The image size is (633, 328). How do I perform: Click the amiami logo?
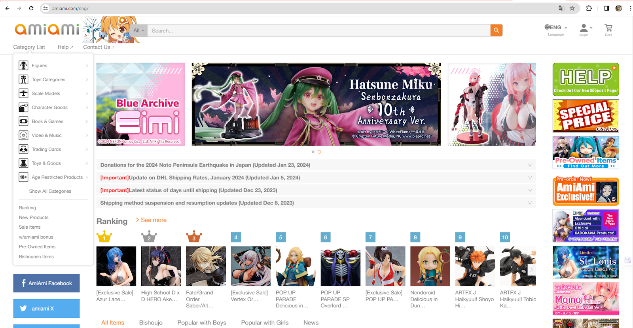47,29
